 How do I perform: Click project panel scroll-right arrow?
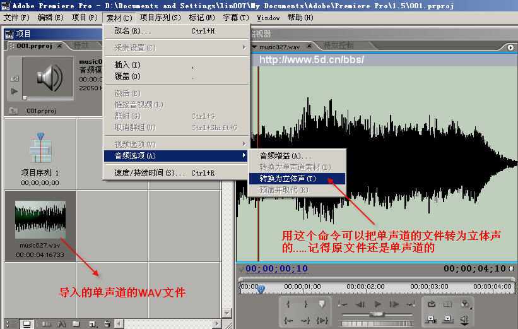216,324
